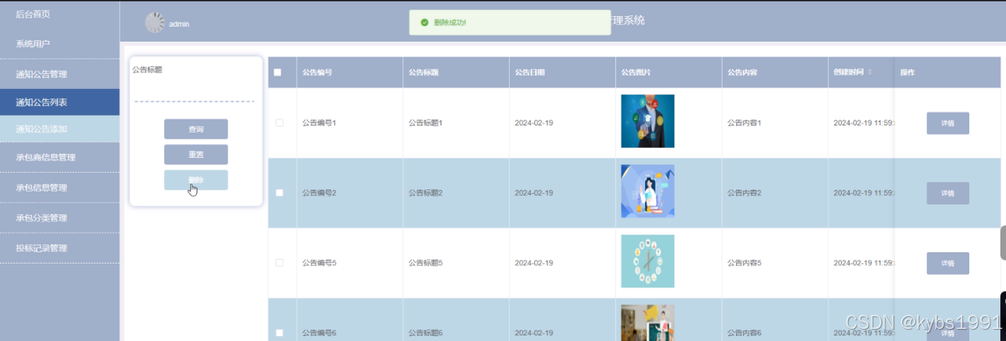1006x341 pixels.
Task: Click the vertical scrollbar handle on right edge
Action: [x=1003, y=243]
